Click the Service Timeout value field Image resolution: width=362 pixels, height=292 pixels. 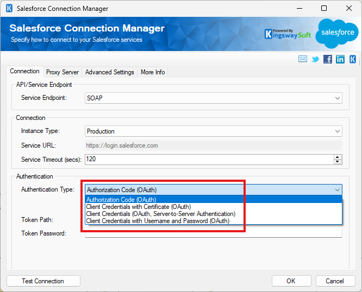[x=209, y=159]
